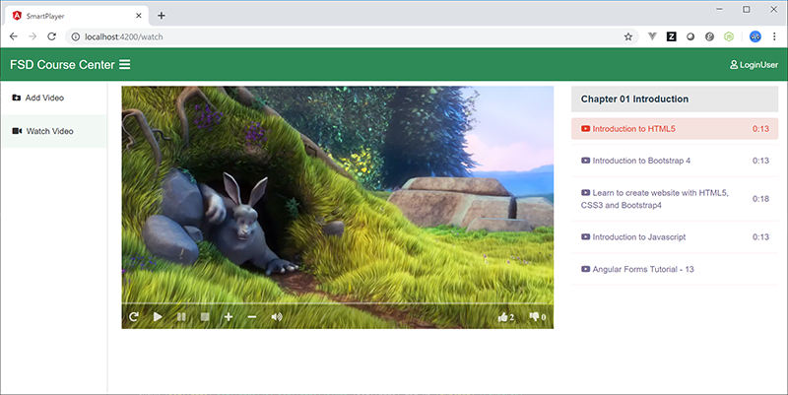This screenshot has height=395, width=788.
Task: Open a new browser tab with plus
Action: pos(162,16)
